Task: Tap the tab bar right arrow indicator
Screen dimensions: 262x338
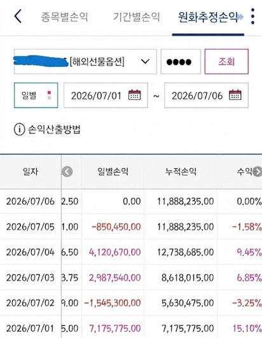Action: pyautogui.click(x=240, y=17)
